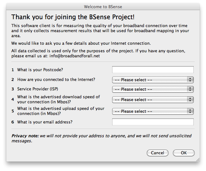Click the info@broadbandforall.net email address

coord(75,56)
